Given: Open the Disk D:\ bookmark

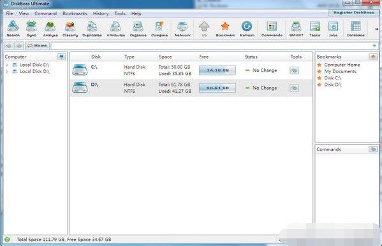Looking at the screenshot, I should pos(332,85).
